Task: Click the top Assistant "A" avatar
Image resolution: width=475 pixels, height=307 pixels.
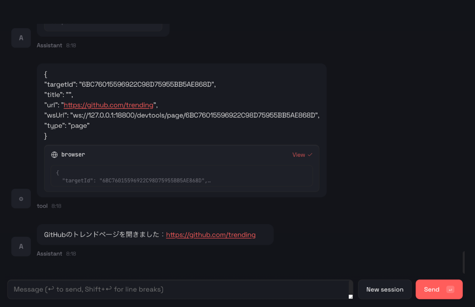Action: pos(21,38)
